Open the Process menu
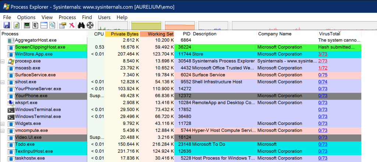 [x=67, y=17]
